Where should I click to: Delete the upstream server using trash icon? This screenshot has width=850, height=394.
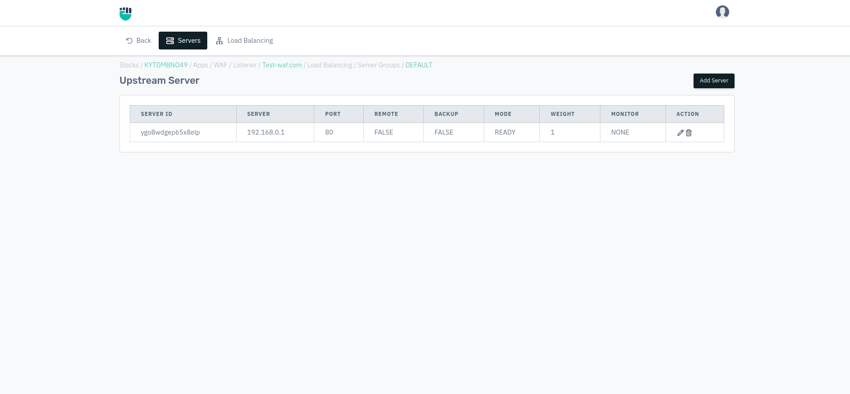tap(689, 133)
